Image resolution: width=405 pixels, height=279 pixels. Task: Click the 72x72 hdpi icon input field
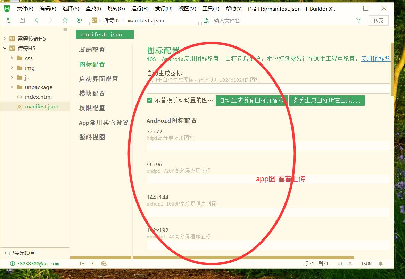click(268, 146)
